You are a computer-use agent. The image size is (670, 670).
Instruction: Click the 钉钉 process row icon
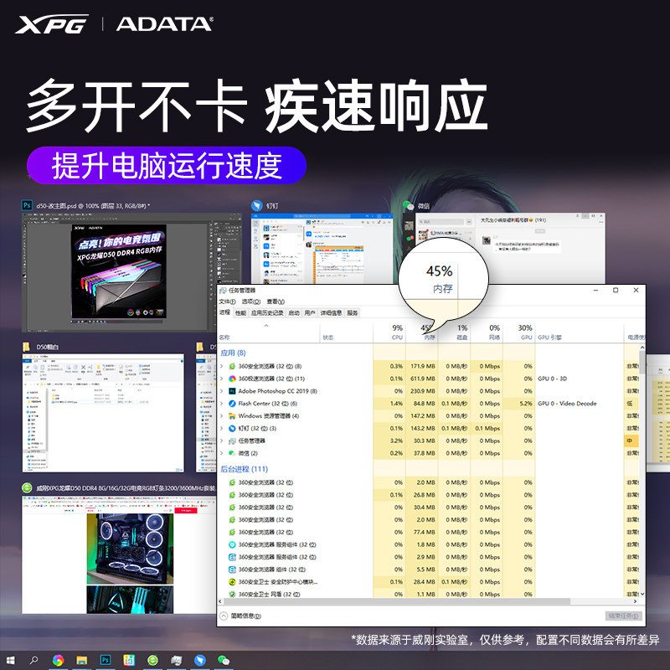232,428
